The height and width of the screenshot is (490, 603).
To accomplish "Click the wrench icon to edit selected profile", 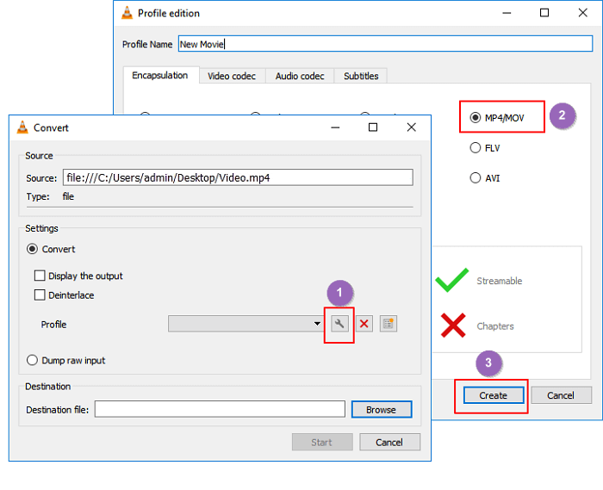I will [339, 324].
